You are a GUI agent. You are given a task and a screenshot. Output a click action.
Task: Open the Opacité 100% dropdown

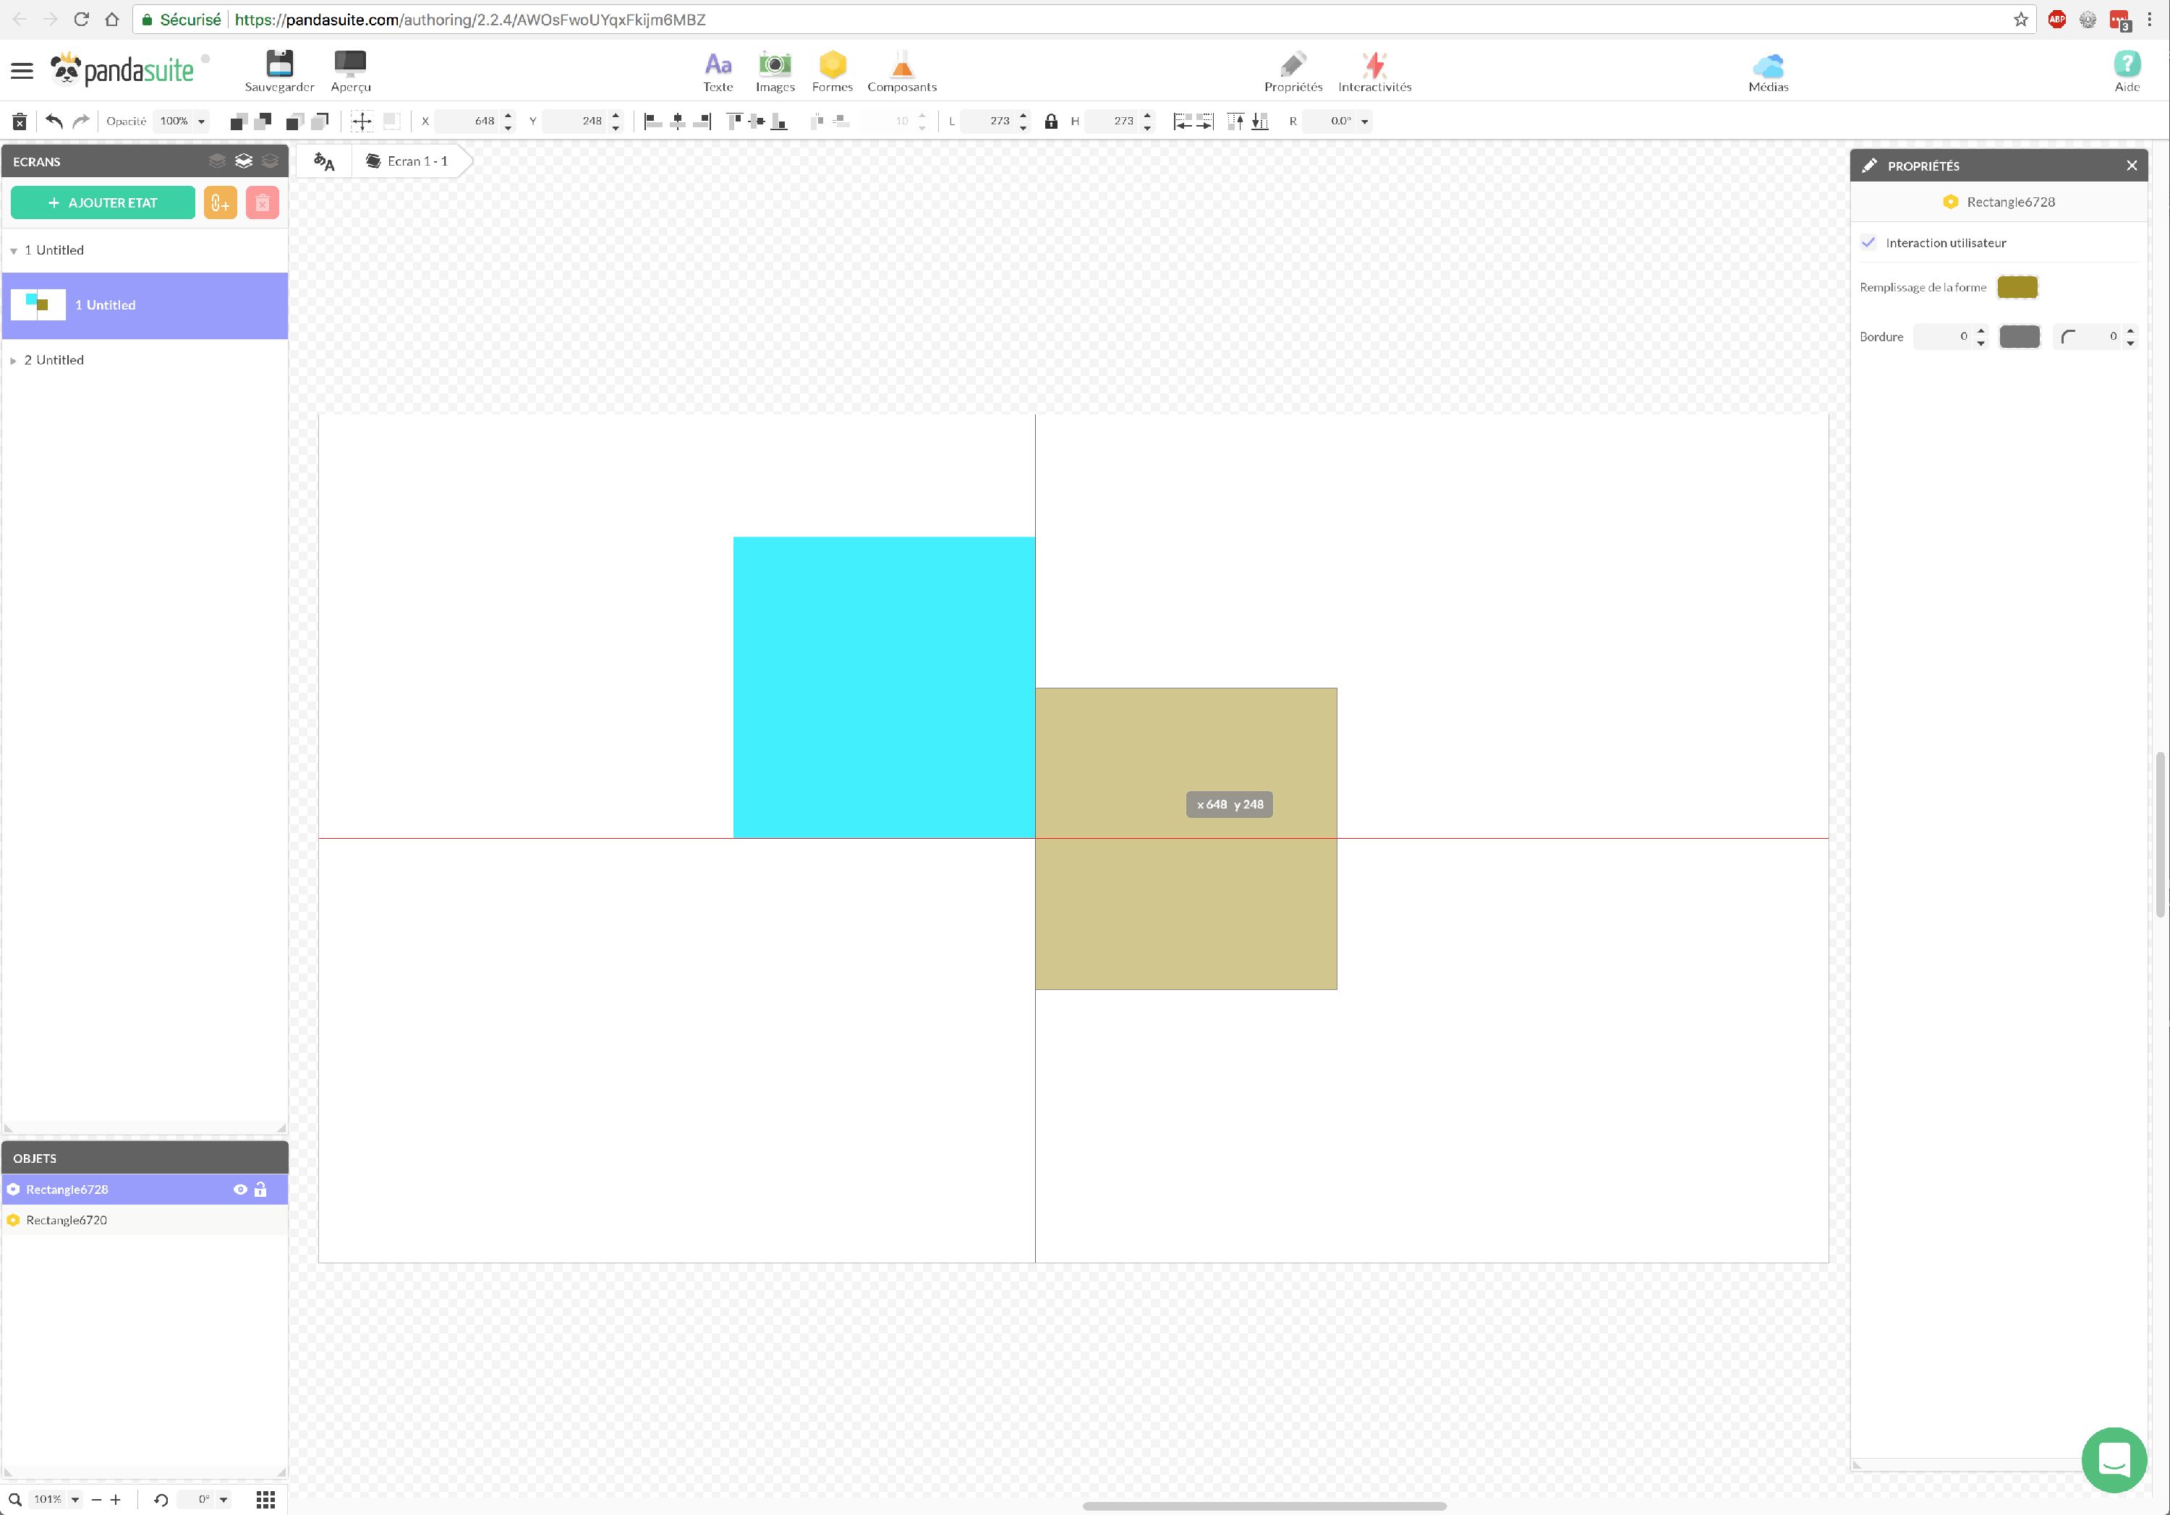(x=182, y=121)
